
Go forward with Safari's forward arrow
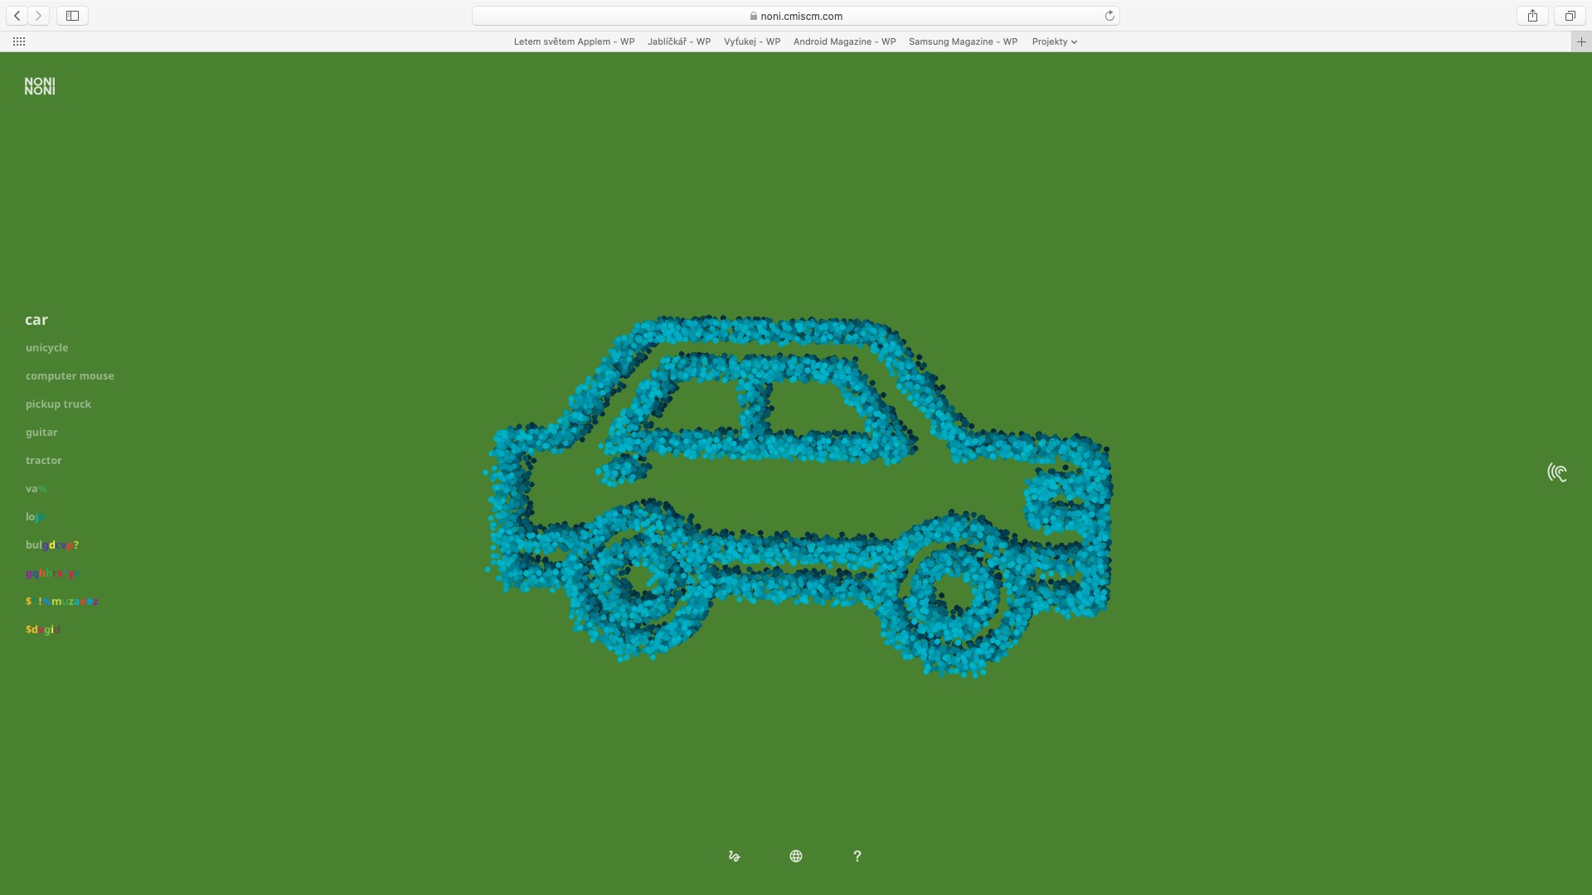[38, 16]
